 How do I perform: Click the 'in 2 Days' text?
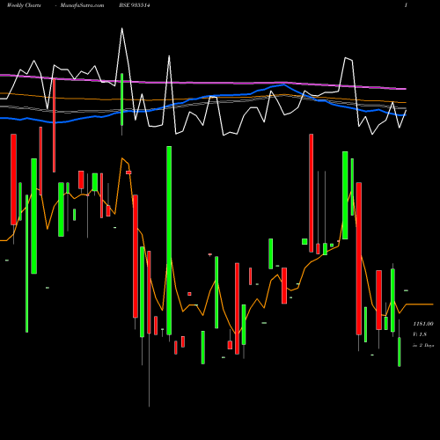pyautogui.click(x=423, y=346)
